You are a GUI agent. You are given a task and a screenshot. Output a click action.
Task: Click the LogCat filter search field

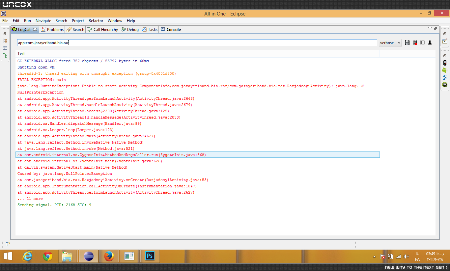pos(197,43)
